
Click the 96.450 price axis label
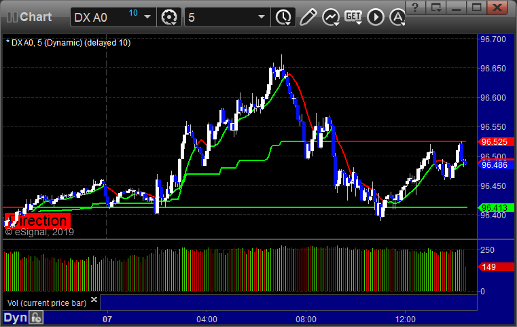[493, 186]
